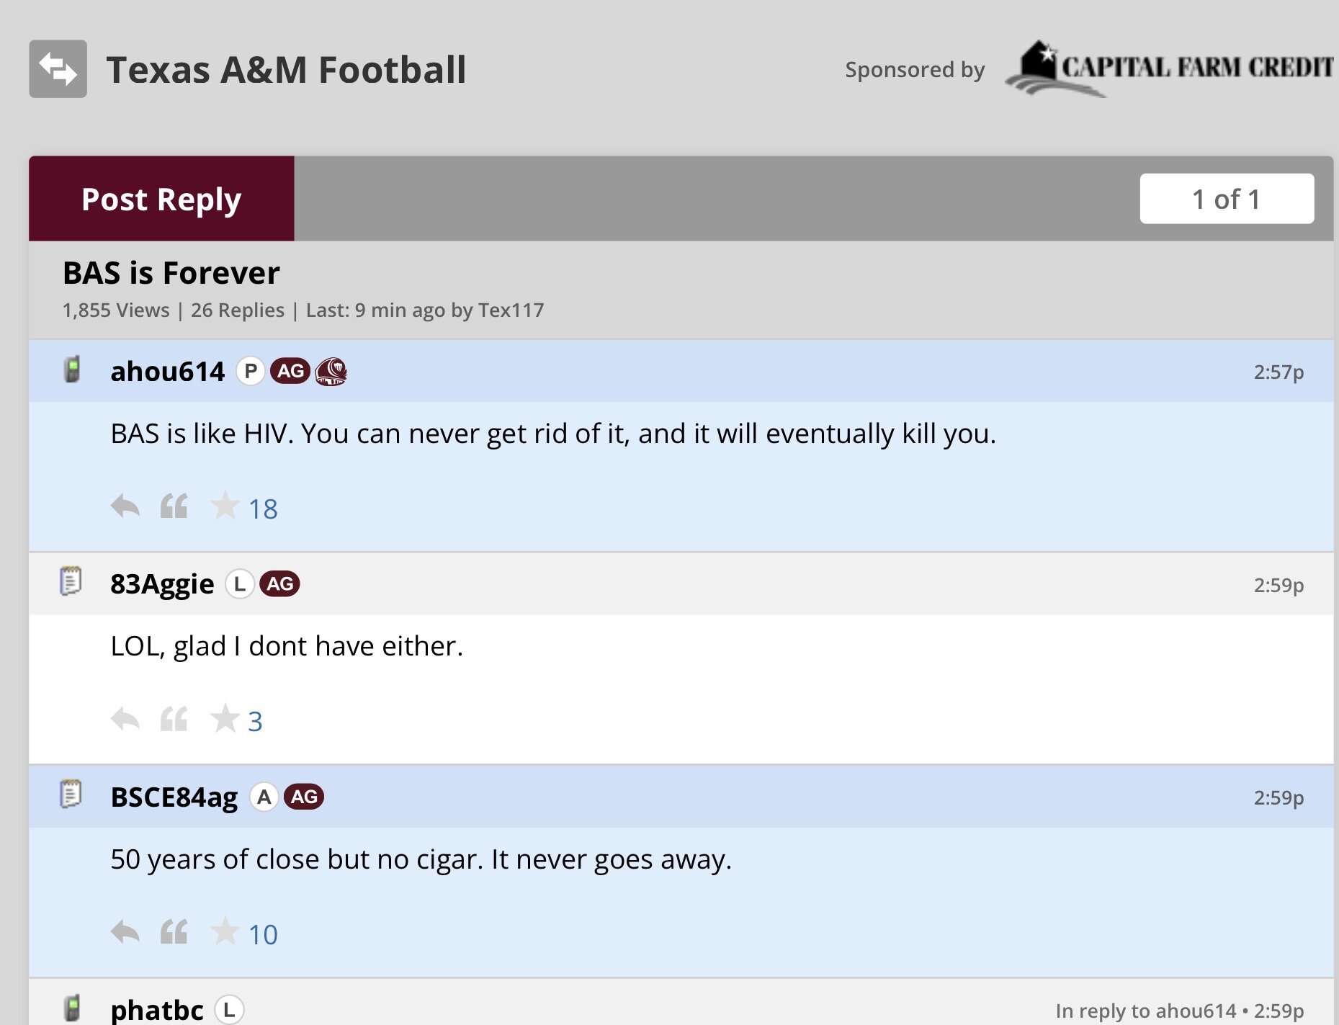
Task: Click the helmet badge next to ahou614
Action: 331,372
